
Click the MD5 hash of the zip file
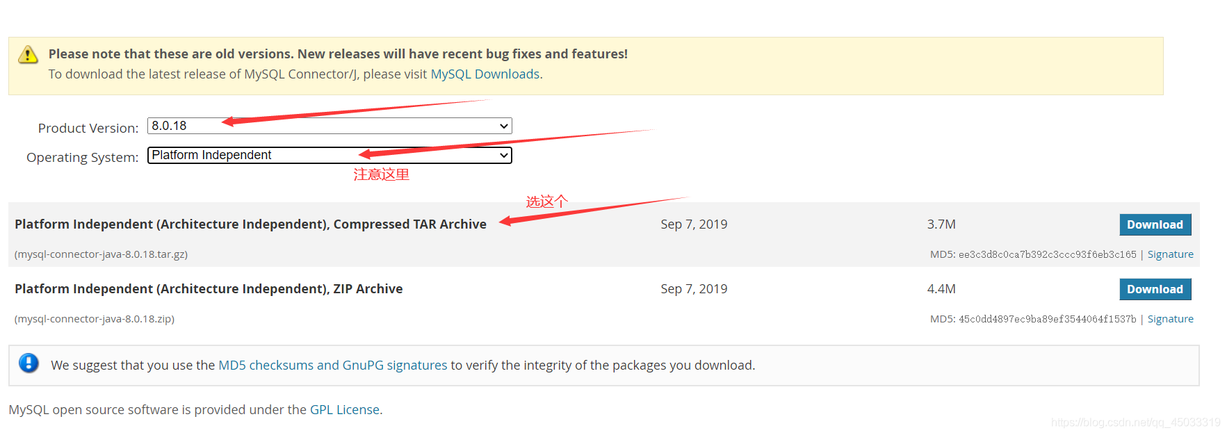point(1047,319)
